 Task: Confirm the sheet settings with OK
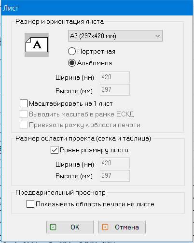click(x=70, y=227)
